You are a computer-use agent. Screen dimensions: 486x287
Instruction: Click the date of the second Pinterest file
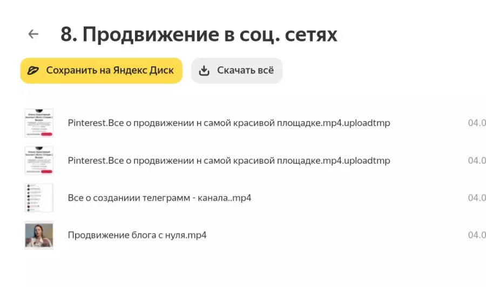(x=477, y=160)
